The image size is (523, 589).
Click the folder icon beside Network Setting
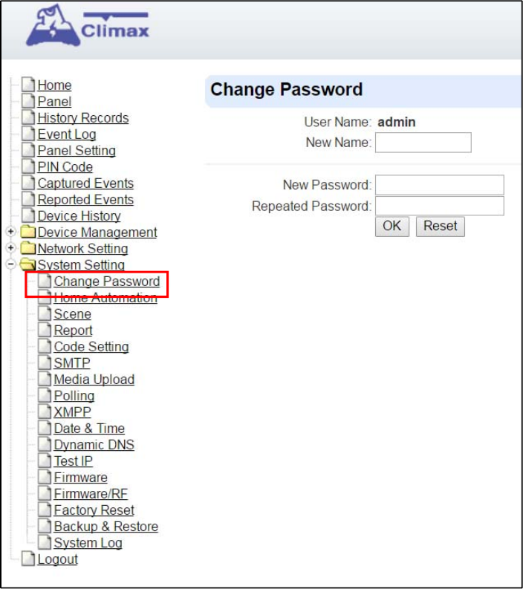click(28, 248)
